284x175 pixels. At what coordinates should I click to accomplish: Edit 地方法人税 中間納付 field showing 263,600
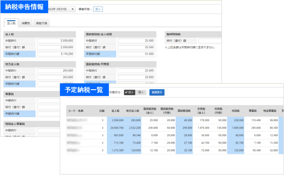coord(55,70)
